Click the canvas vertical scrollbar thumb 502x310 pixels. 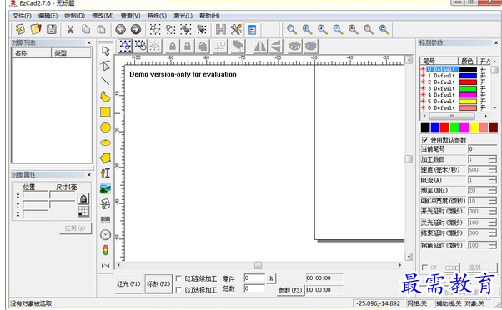pyautogui.click(x=409, y=159)
